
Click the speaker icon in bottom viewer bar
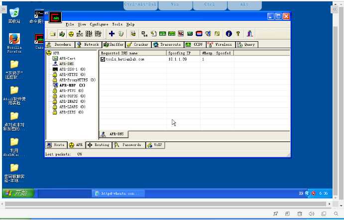[x=311, y=214]
